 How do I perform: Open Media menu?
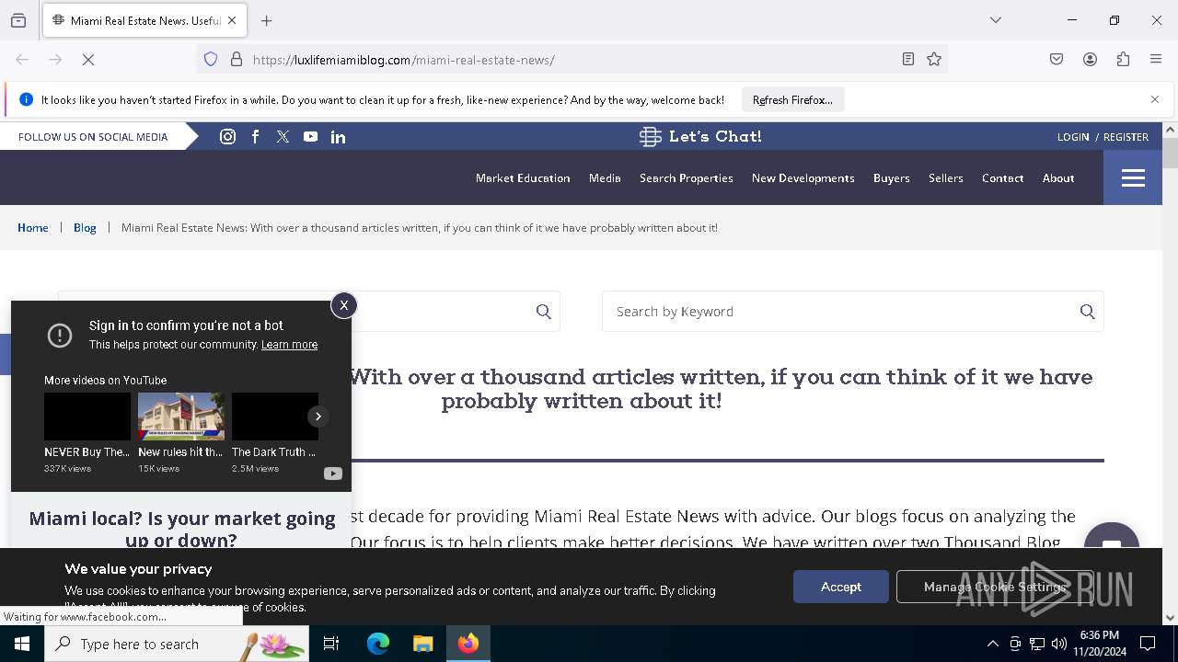click(x=605, y=178)
